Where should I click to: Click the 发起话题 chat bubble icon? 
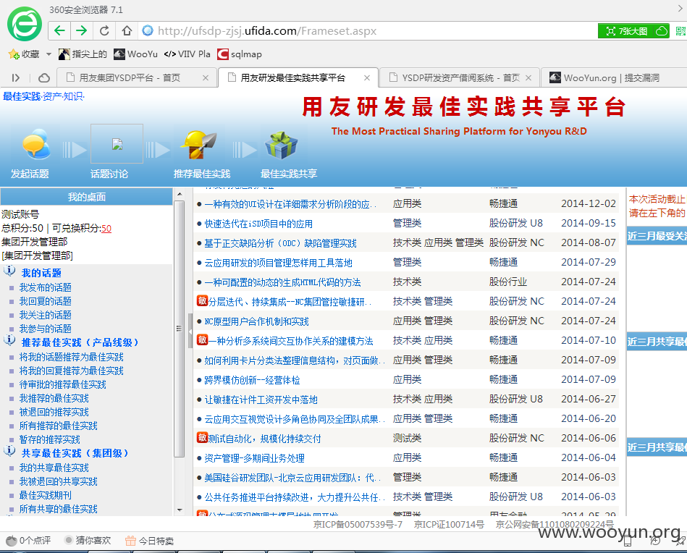(x=36, y=144)
